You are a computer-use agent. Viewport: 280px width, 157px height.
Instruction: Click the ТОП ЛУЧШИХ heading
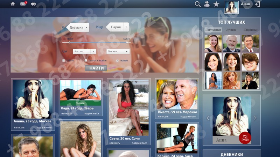point(231,22)
